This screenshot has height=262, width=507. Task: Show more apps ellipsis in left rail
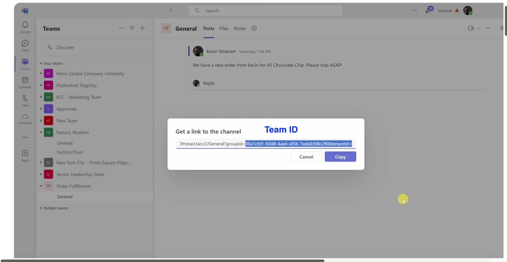coord(25,137)
